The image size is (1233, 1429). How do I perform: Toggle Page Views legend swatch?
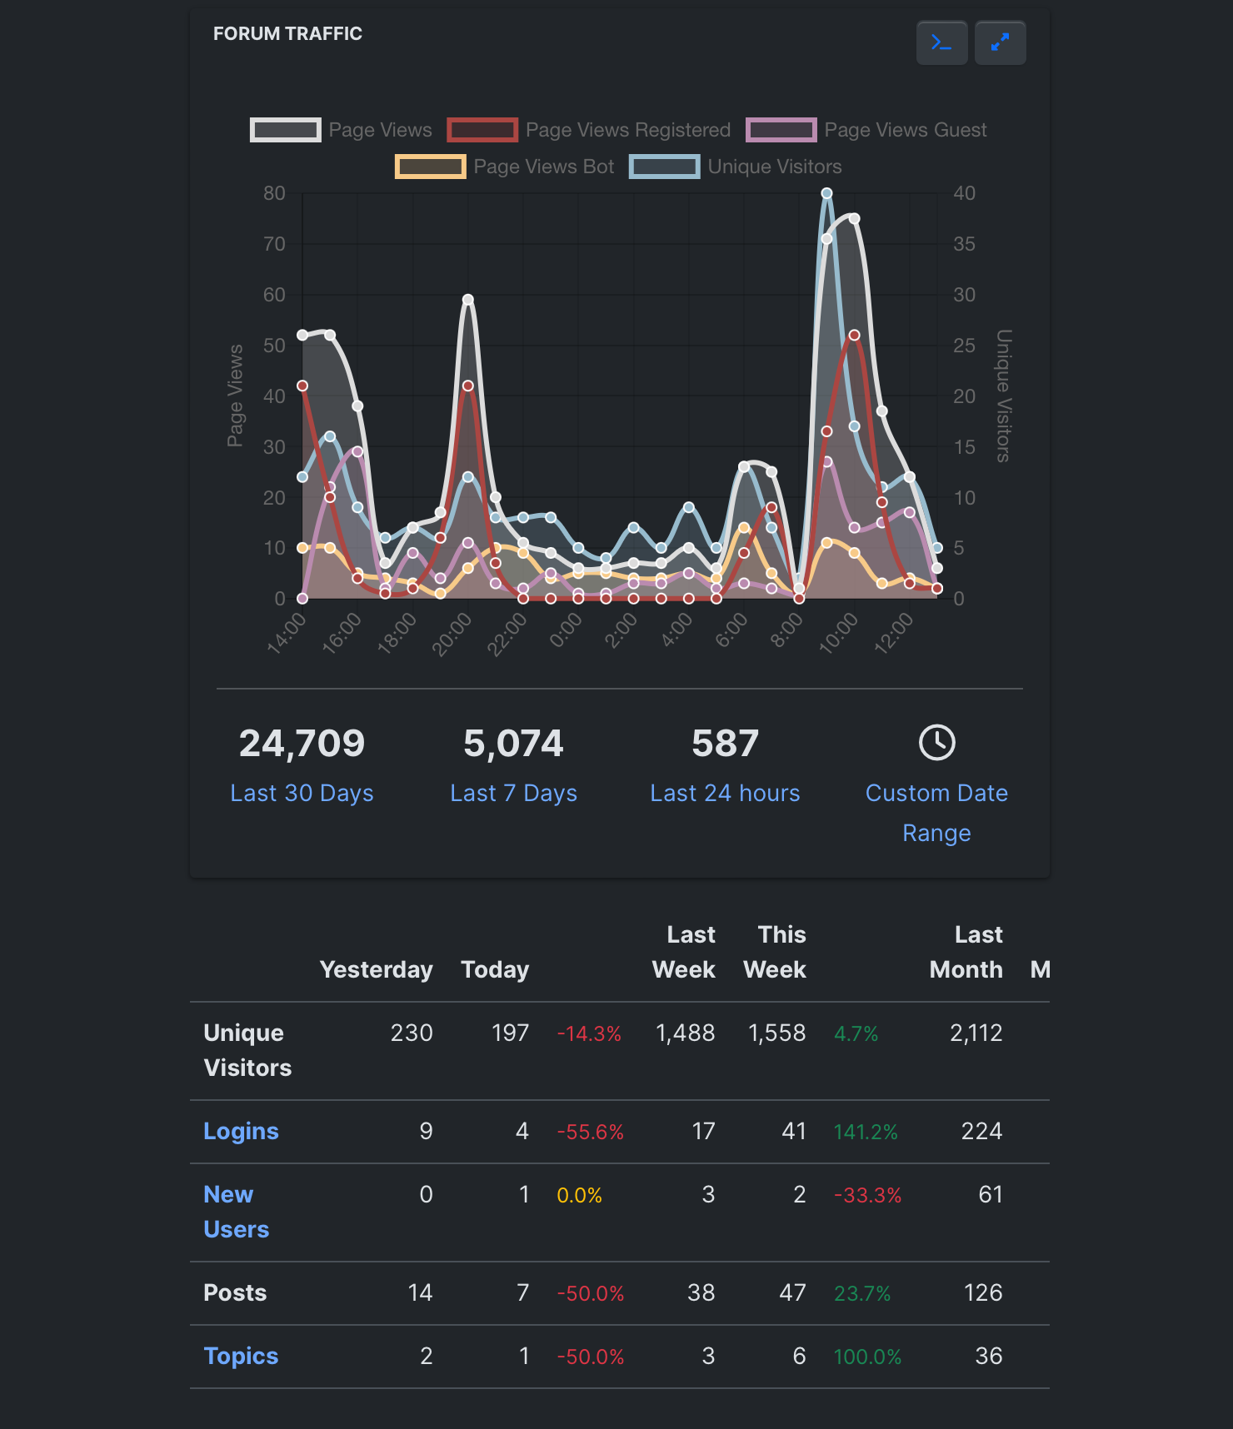coord(285,130)
